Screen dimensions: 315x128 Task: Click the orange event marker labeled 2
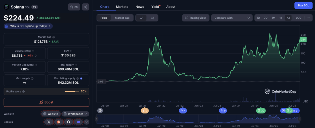(145, 111)
